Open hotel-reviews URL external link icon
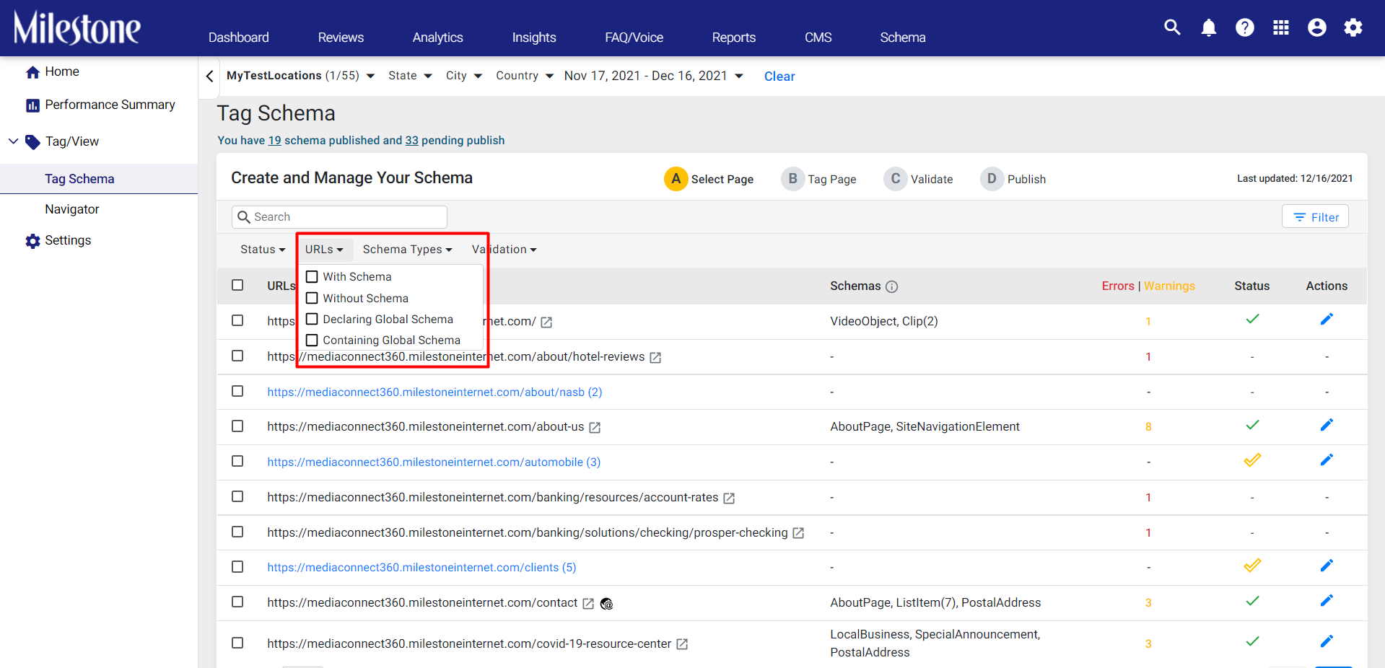Viewport: 1385px width, 668px height. (655, 358)
